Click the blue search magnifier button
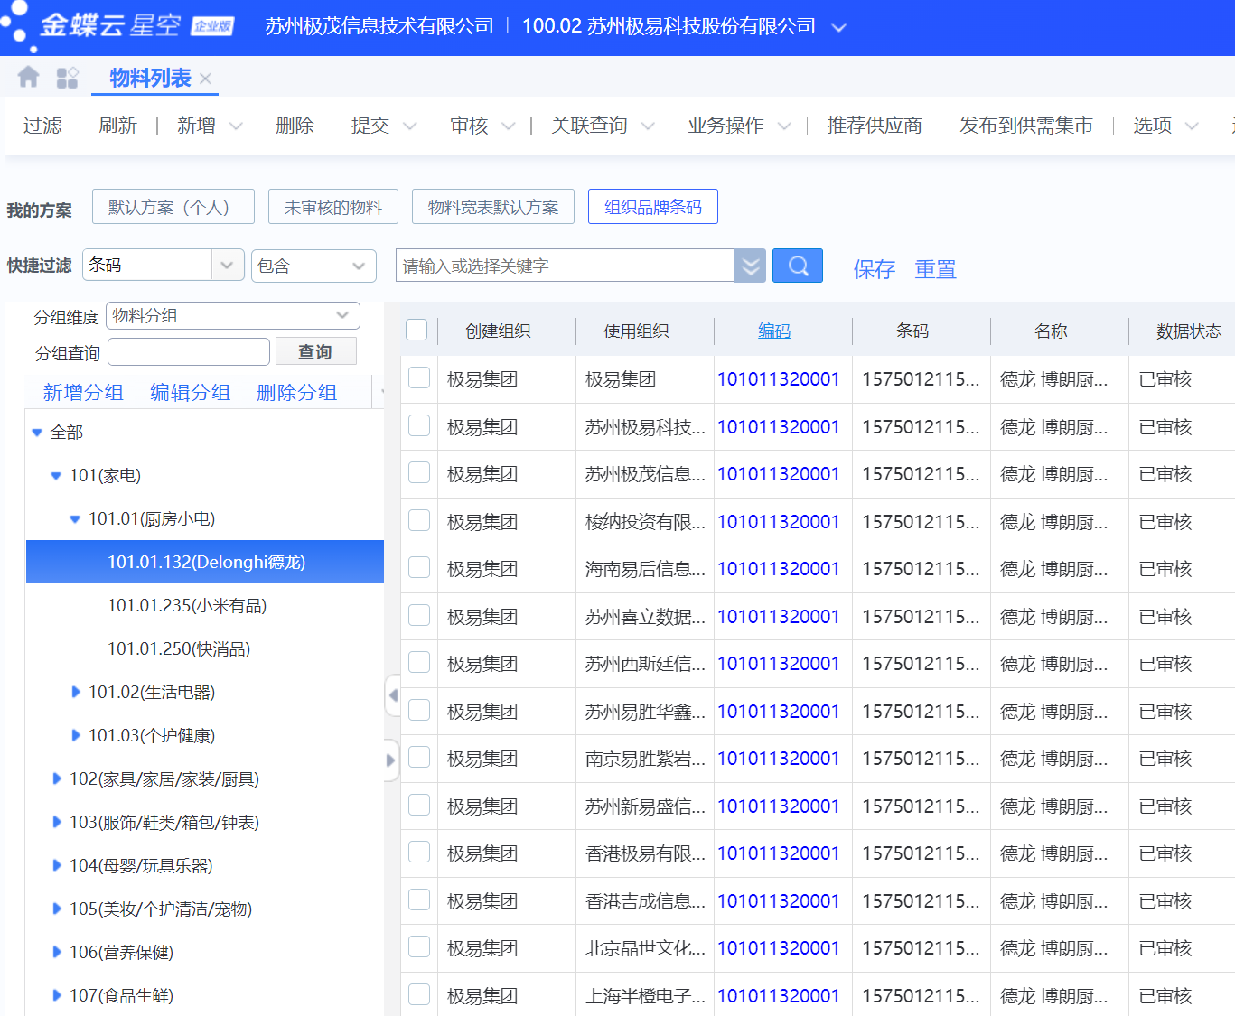Image resolution: width=1235 pixels, height=1016 pixels. 798,266
